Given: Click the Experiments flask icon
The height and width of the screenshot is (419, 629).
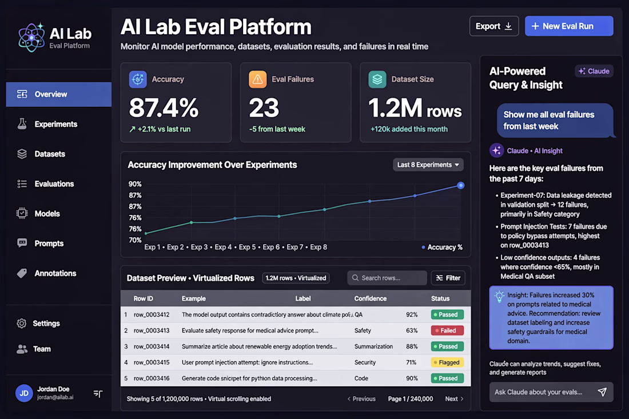Looking at the screenshot, I should 22,124.
